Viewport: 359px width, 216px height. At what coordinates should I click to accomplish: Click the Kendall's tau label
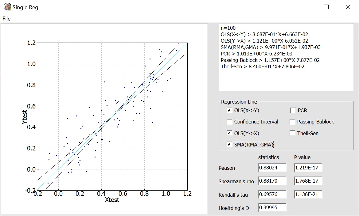point(233,195)
